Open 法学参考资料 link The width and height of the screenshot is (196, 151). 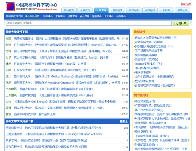[143, 73]
